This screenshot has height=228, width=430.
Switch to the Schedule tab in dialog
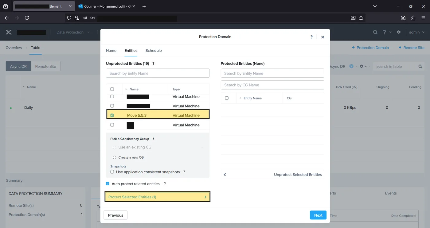154,51
